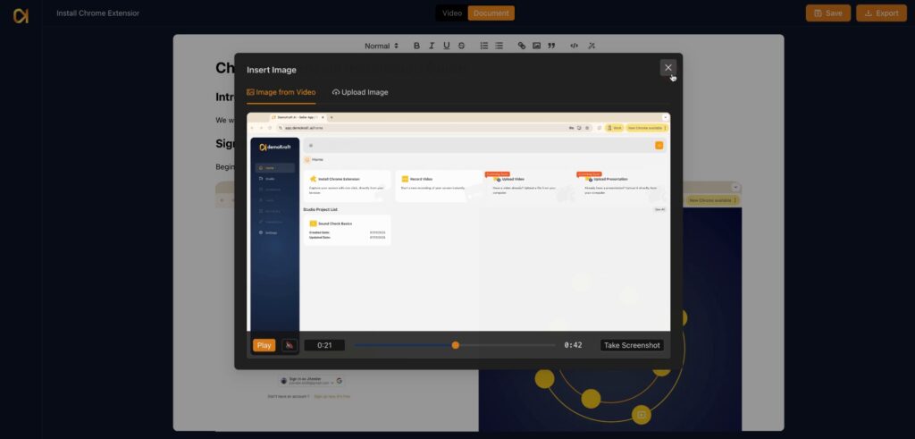Insert a numbered list
Screen dimensions: 915x439
tap(484, 46)
